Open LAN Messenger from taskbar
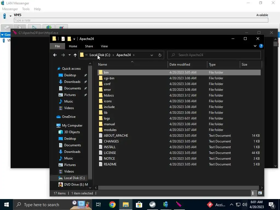This screenshot has height=210, width=280. [166, 205]
